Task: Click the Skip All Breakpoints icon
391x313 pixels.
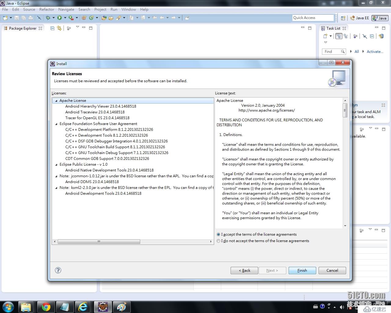Action: 39,18
